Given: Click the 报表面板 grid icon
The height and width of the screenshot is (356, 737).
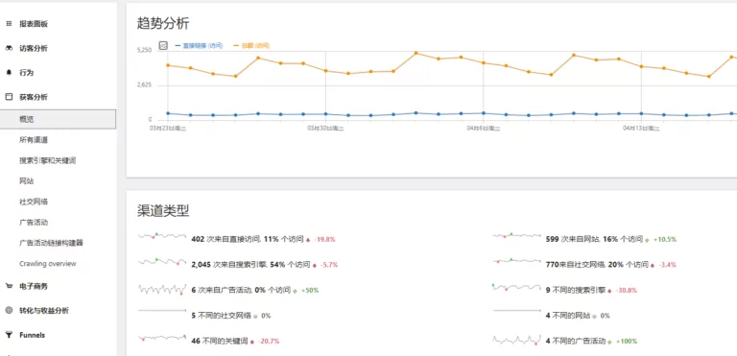Looking at the screenshot, I should pyautogui.click(x=9, y=24).
